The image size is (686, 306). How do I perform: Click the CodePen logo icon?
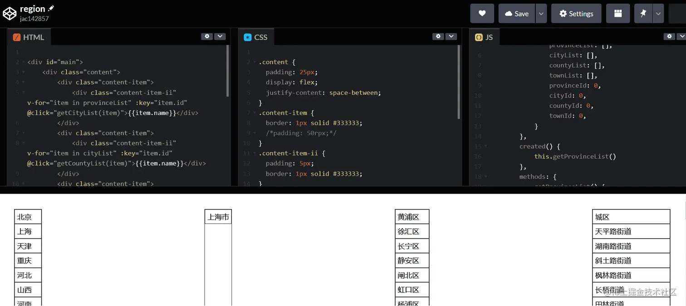click(10, 14)
